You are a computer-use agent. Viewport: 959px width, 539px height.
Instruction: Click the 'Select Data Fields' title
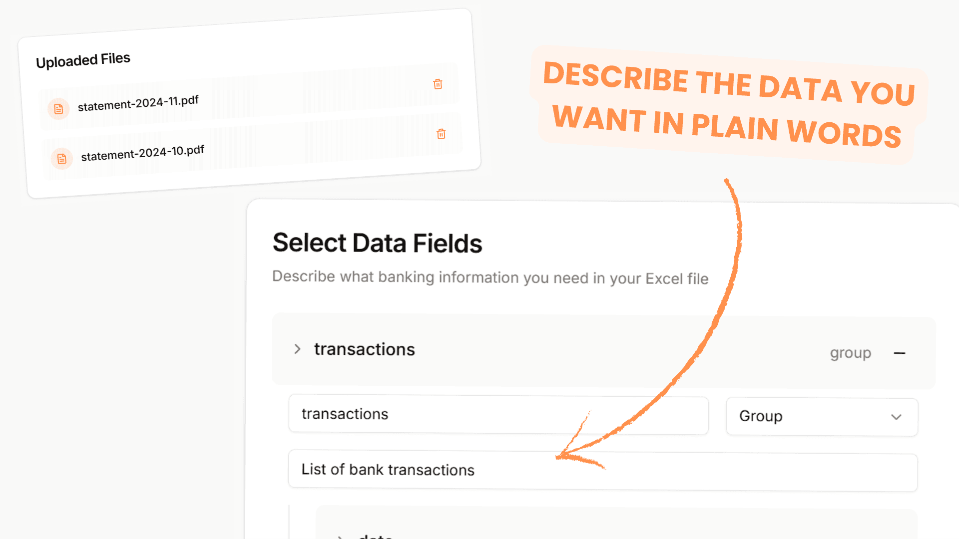click(377, 243)
